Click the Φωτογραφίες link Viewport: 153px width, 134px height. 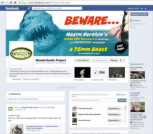coord(79,80)
